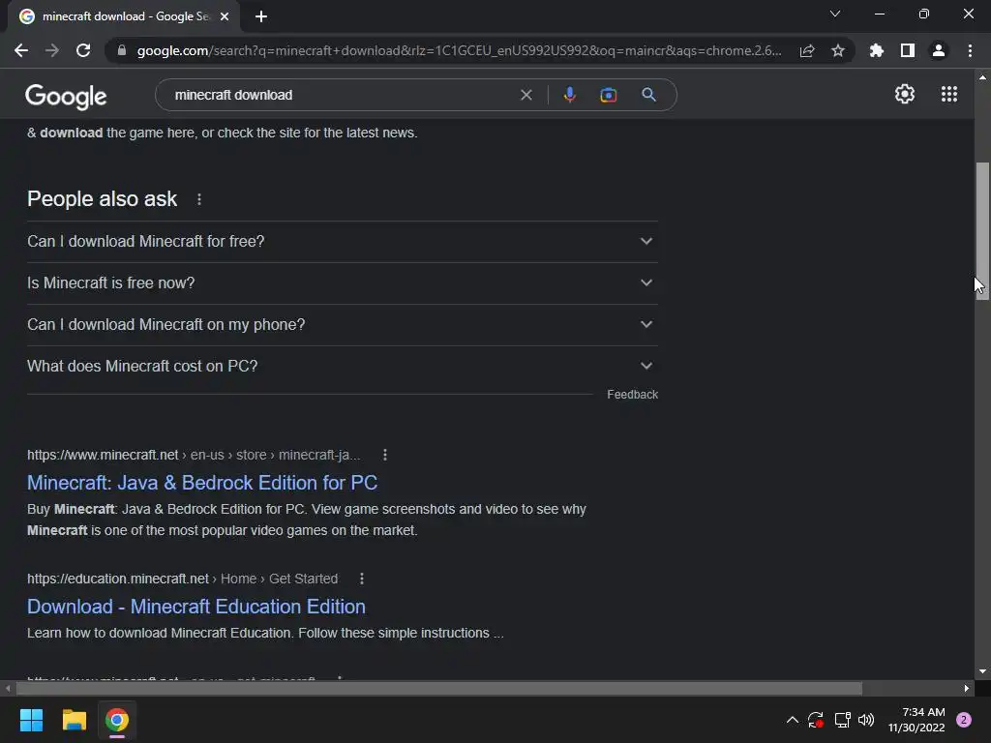Click the magnifier search icon
The height and width of the screenshot is (743, 991).
[648, 95]
